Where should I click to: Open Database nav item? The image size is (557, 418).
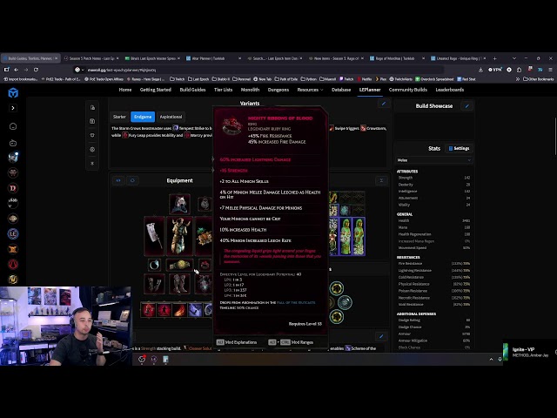point(341,90)
